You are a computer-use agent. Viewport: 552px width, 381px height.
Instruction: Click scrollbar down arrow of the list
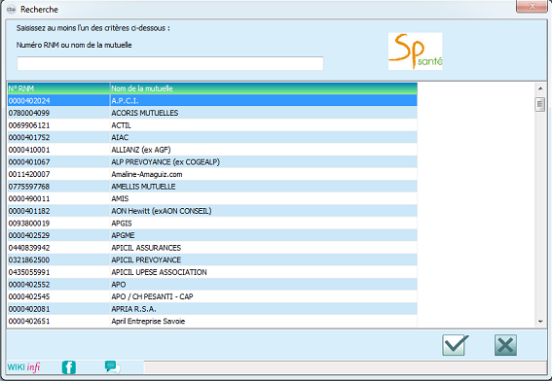[540, 322]
